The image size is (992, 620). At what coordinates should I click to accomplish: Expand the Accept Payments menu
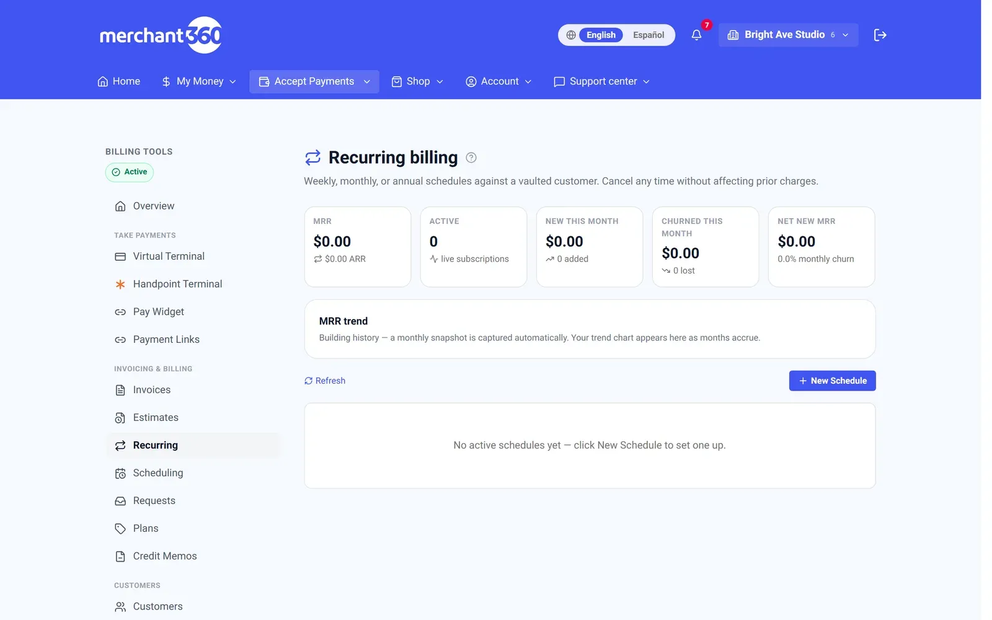(314, 82)
